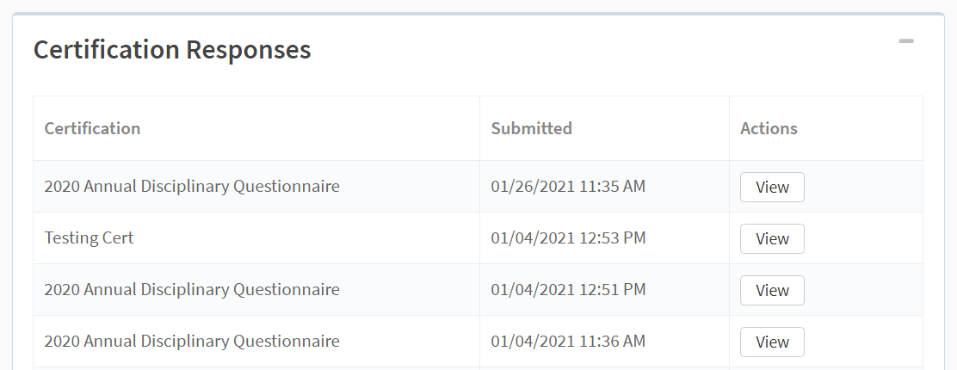Viewport: 957px width, 370px height.
Task: Select the Certification column header
Action: tap(92, 128)
